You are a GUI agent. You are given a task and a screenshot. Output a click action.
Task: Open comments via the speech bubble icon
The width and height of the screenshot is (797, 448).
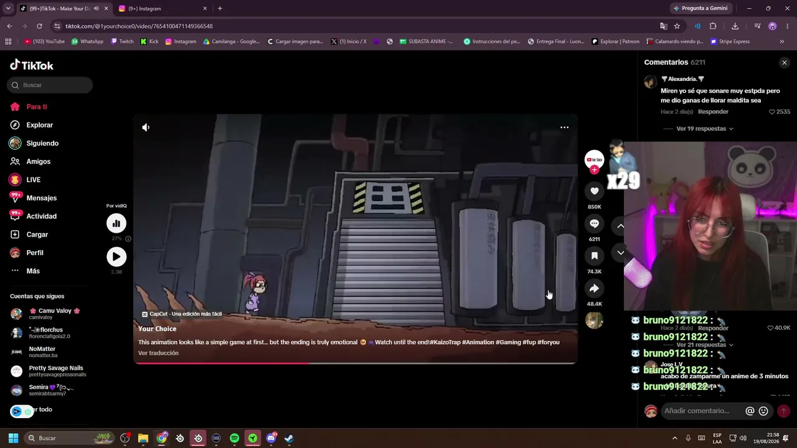pyautogui.click(x=594, y=223)
